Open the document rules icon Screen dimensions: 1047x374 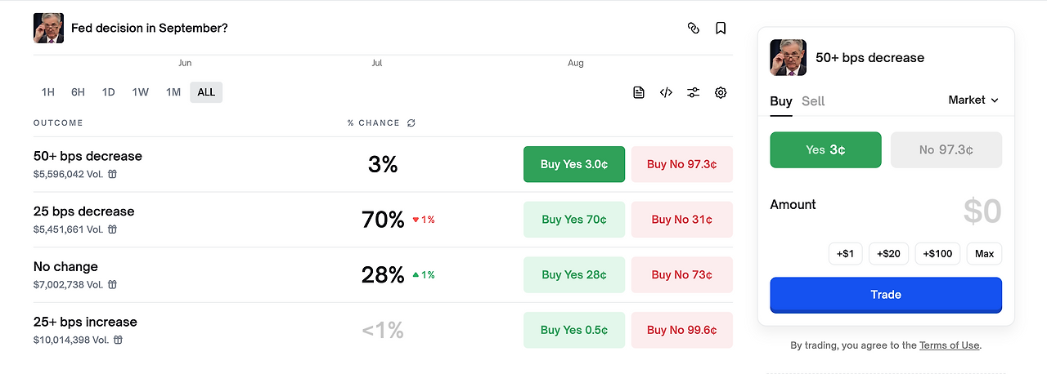(x=639, y=92)
